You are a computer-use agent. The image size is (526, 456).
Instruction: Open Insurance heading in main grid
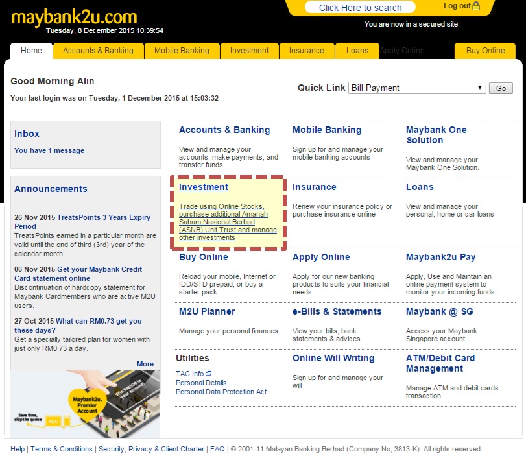tap(315, 187)
